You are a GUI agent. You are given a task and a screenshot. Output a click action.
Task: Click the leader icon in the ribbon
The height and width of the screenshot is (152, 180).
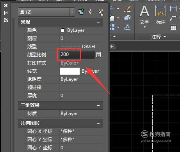pos(173,18)
